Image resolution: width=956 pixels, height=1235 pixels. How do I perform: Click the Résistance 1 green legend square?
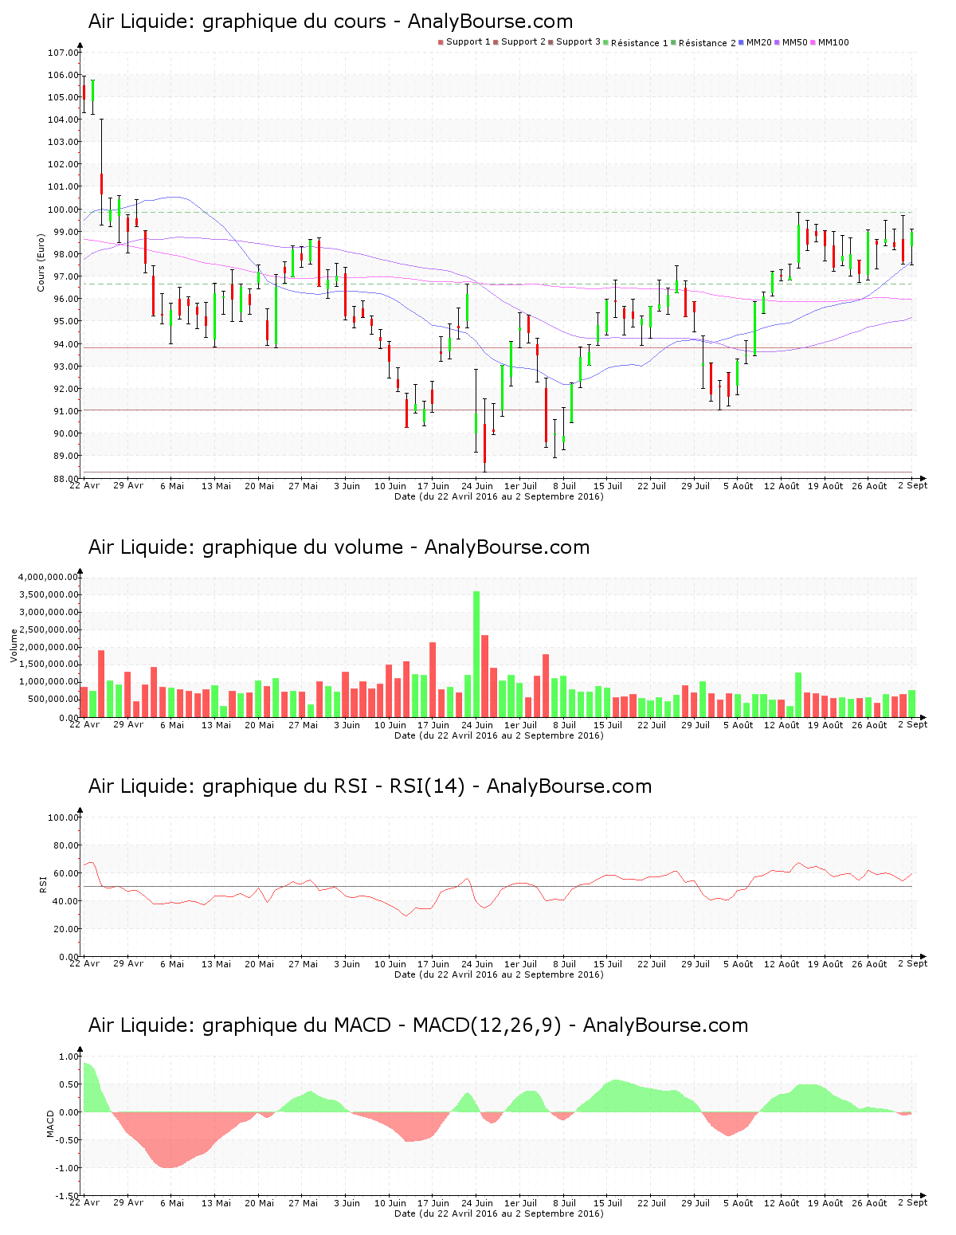coord(605,42)
